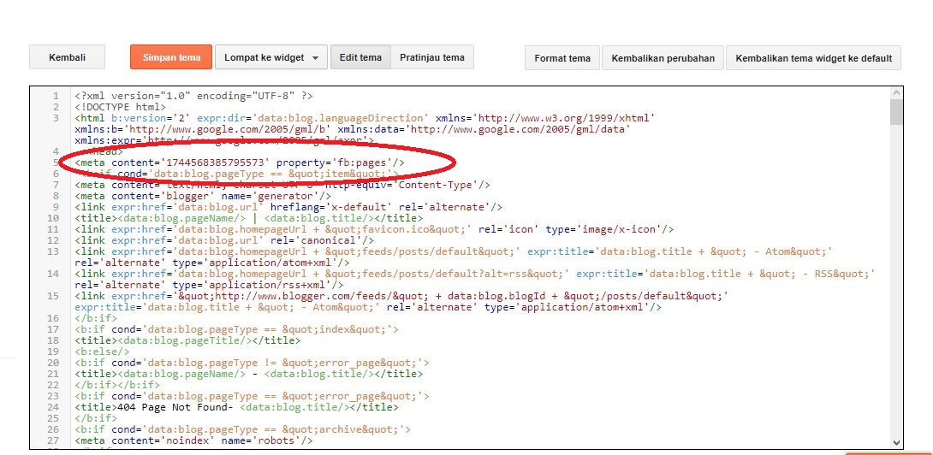Open the Lompat ke widget dropdown
Image resolution: width=933 pixels, height=455 pixels.
tap(271, 57)
